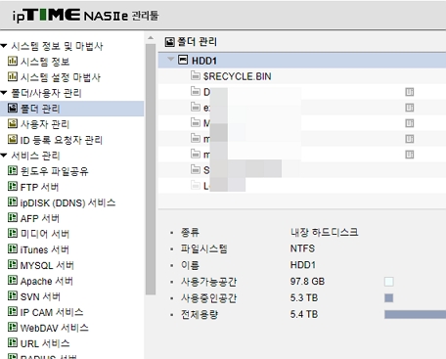Click the SVN 서버 icon
Screen dimensions: 446x359
pos(13,296)
